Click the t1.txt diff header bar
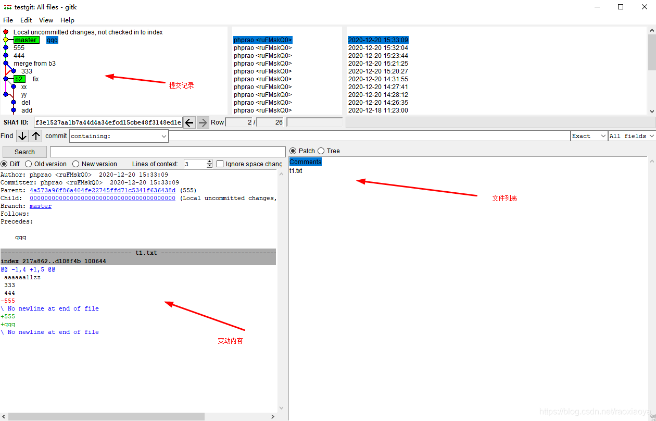The height and width of the screenshot is (421, 656). pos(138,253)
